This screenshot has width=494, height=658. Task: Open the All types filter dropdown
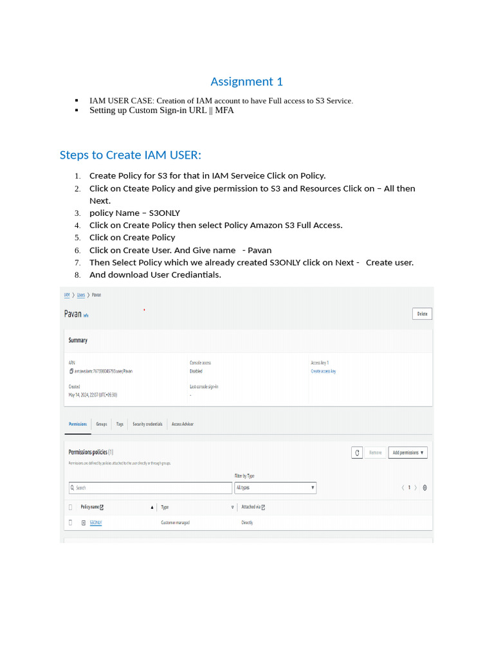pyautogui.click(x=275, y=488)
